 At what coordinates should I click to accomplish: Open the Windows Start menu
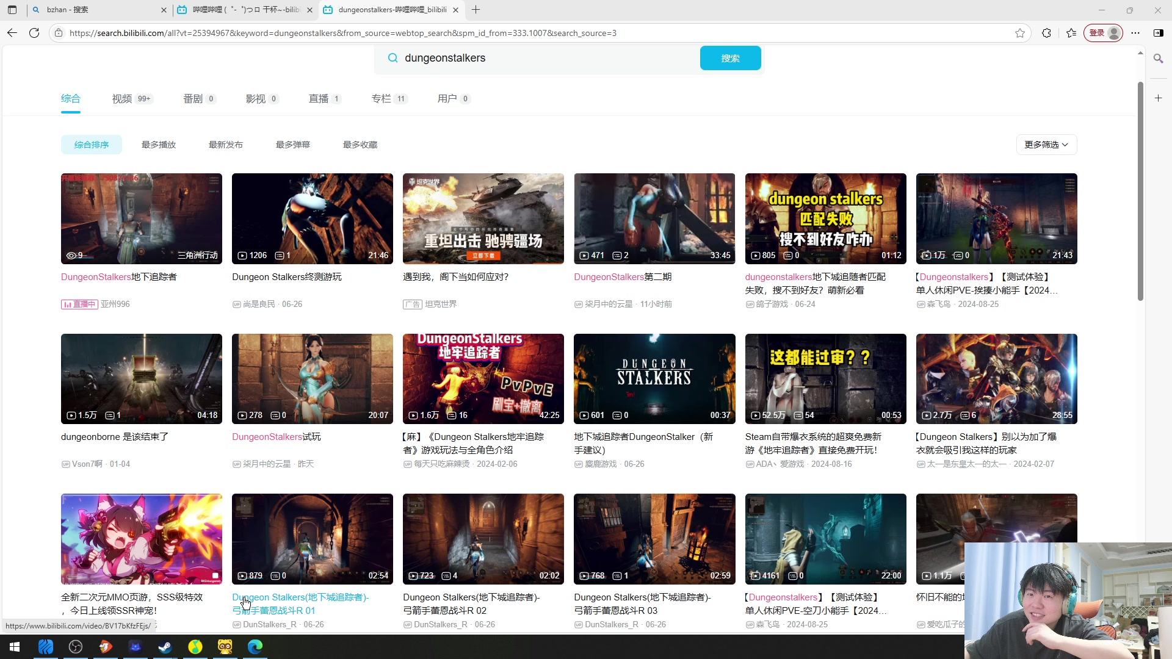(x=15, y=646)
